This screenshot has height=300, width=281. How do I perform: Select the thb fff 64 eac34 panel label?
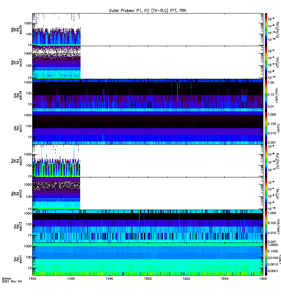click(16, 30)
